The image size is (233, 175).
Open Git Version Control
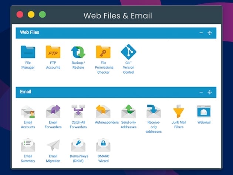(x=128, y=52)
